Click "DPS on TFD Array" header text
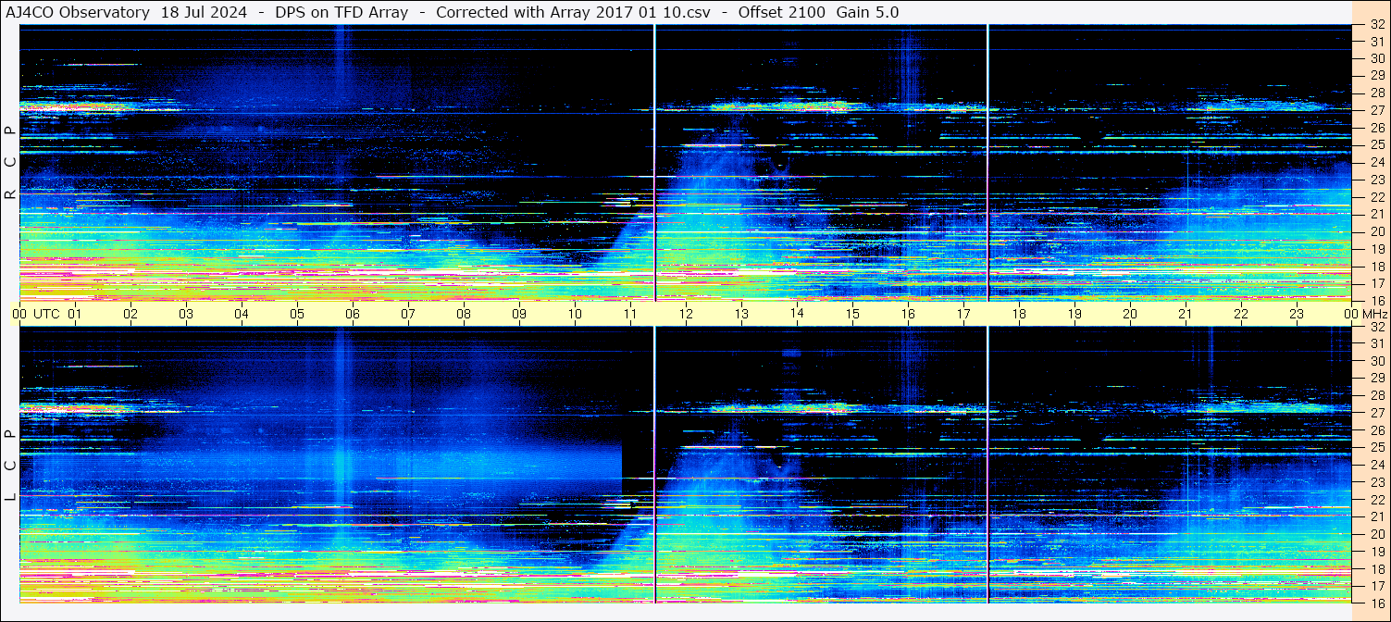Viewport: 1391px width, 622px height. [x=342, y=12]
